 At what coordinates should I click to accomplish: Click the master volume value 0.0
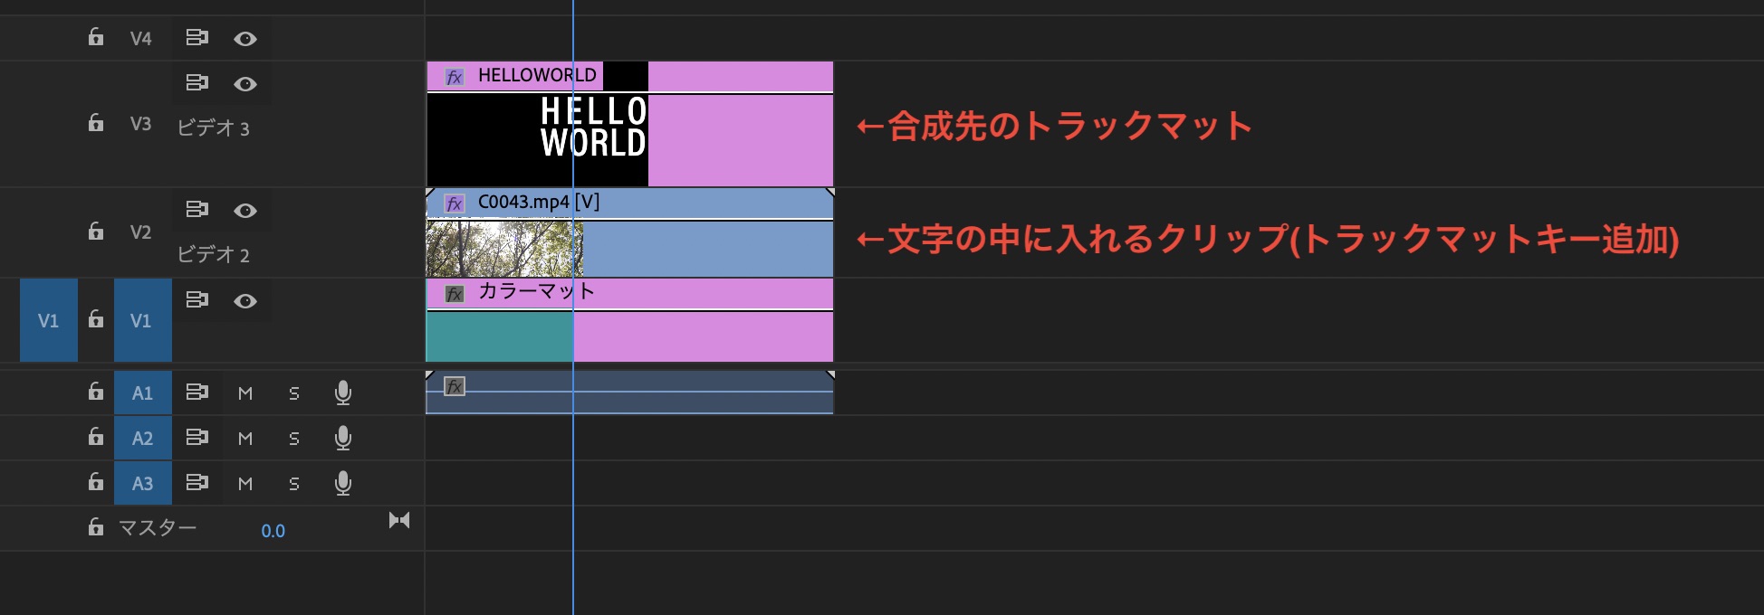(x=273, y=531)
